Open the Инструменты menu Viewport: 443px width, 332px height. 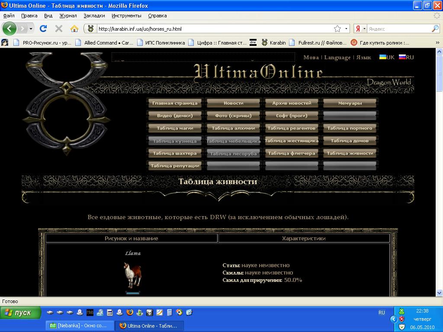click(x=127, y=16)
